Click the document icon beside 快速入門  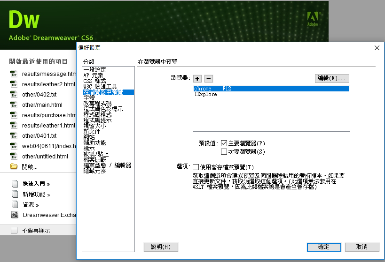pyautogui.click(x=14, y=184)
